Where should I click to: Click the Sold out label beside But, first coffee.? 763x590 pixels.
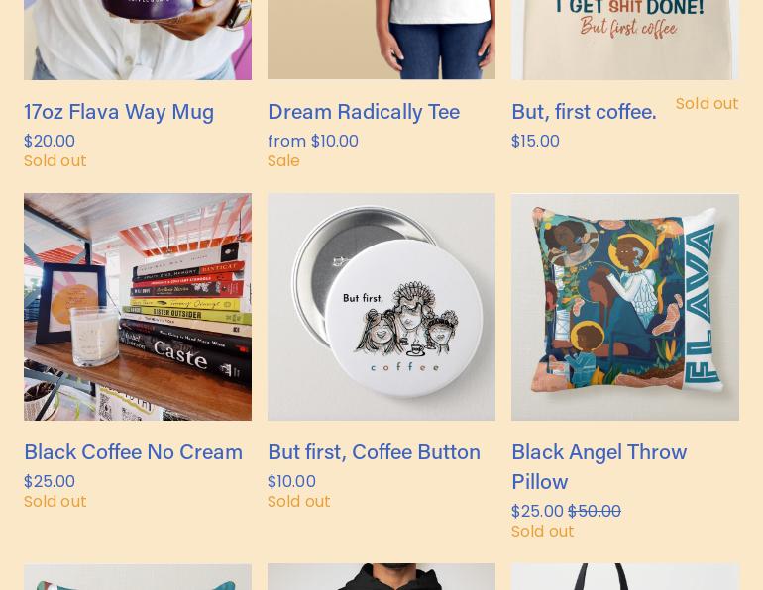coord(708,104)
